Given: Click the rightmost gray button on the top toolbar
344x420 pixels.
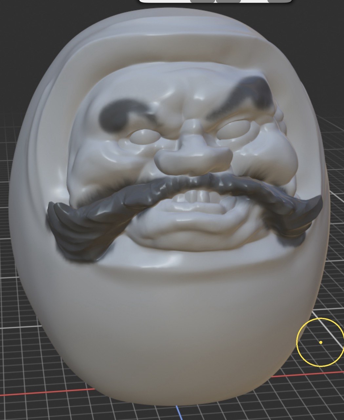Looking at the screenshot, I should point(279,3).
